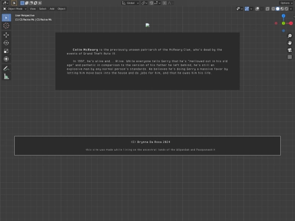The image size is (295, 221).
Task: Toggle proportional editing circle icon
Action: tap(164, 3)
